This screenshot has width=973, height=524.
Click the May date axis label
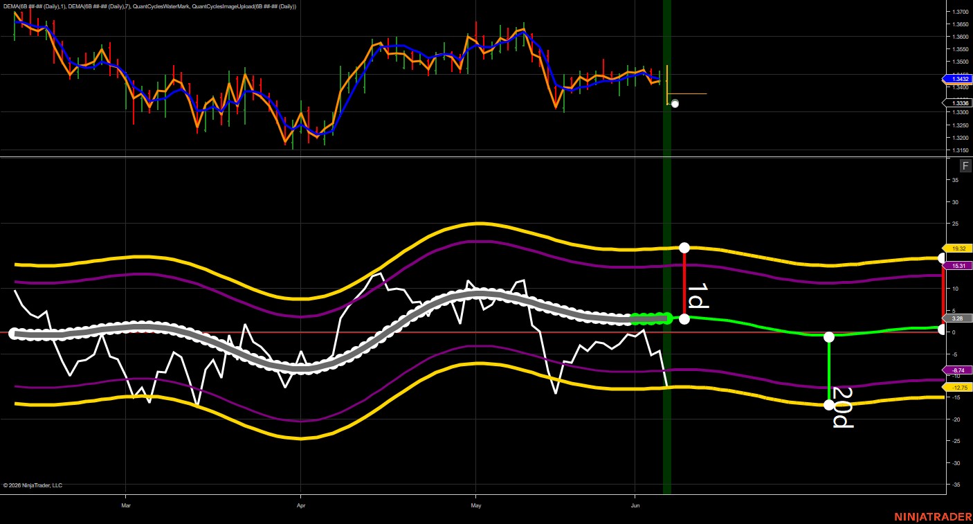click(476, 505)
